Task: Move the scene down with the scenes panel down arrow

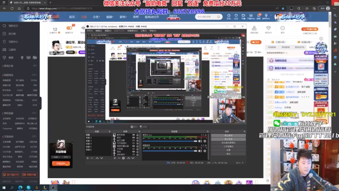Action: tap(101, 158)
